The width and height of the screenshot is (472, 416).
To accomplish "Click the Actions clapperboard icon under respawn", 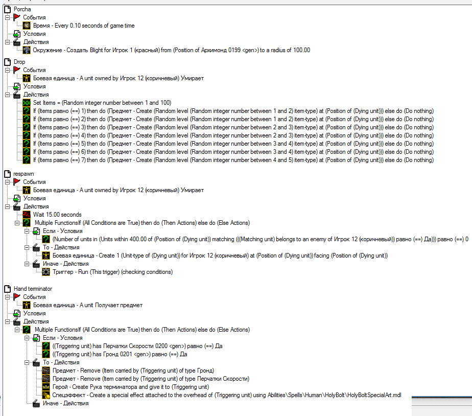I will coord(17,206).
